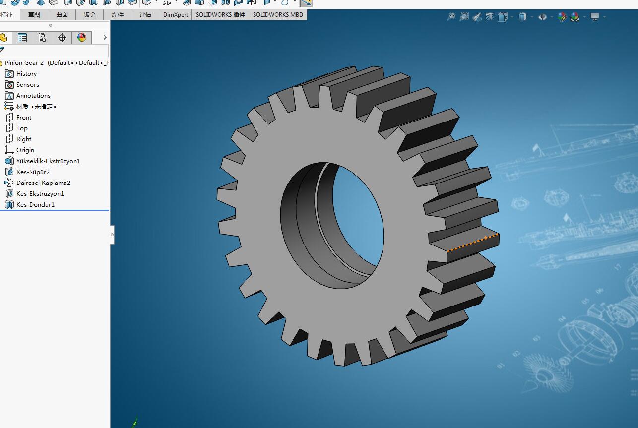Screen dimensions: 638x428
Task: Open the DimXpertManager crosshair tab
Action: (62, 38)
